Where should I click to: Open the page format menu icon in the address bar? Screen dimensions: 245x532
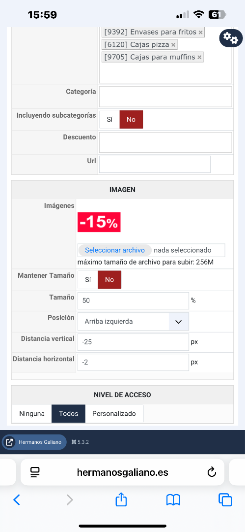point(35,472)
